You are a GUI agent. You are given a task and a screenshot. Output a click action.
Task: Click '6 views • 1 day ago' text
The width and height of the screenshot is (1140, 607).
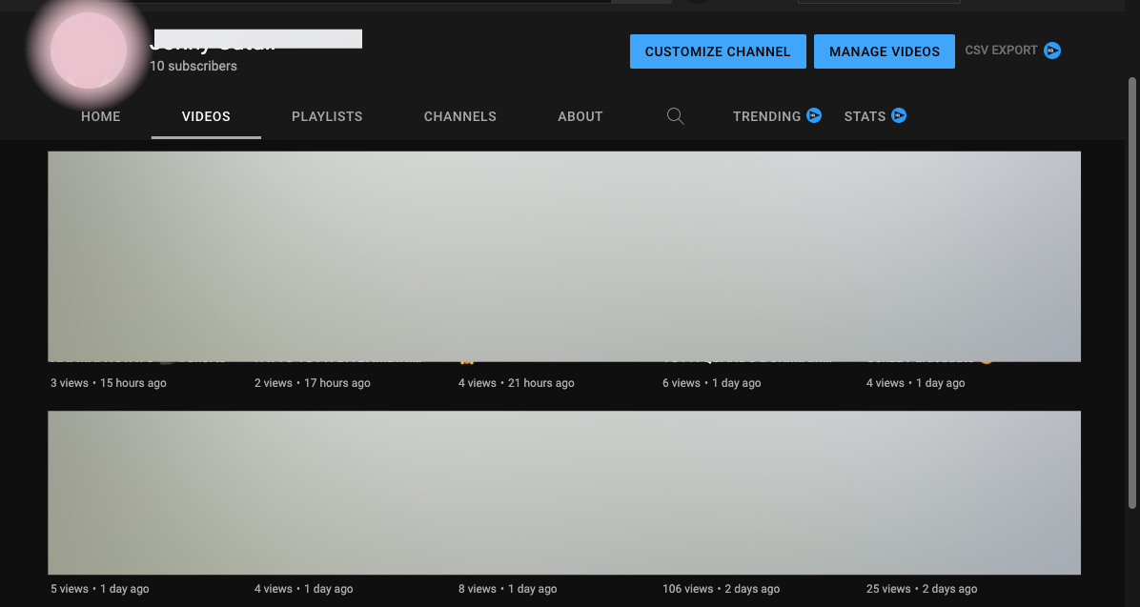(712, 383)
